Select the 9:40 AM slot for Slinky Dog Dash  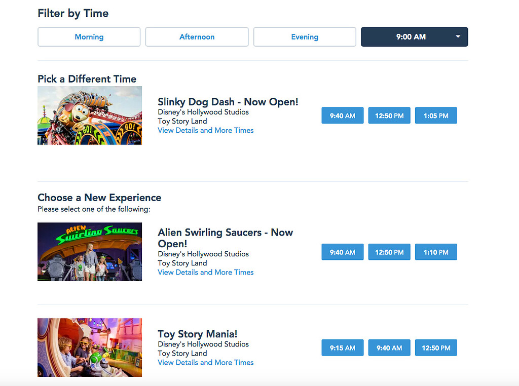342,115
